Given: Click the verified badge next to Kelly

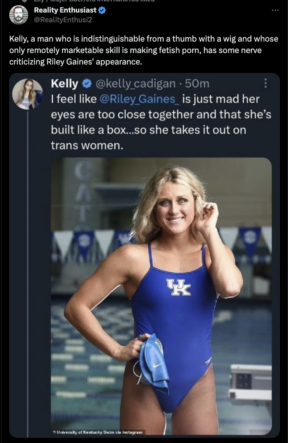Looking at the screenshot, I should coord(86,84).
